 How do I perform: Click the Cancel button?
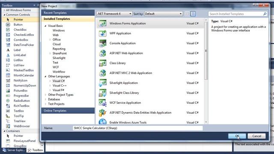[256, 136]
